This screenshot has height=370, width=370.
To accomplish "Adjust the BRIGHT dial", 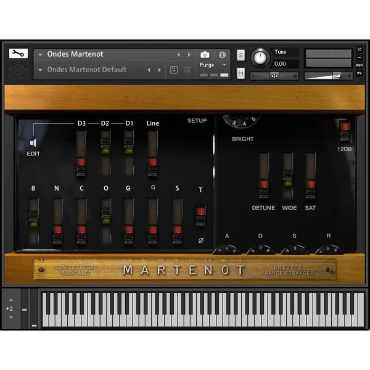I will (x=241, y=121).
